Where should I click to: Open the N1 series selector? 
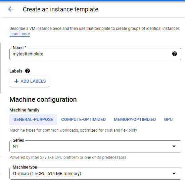point(95,146)
